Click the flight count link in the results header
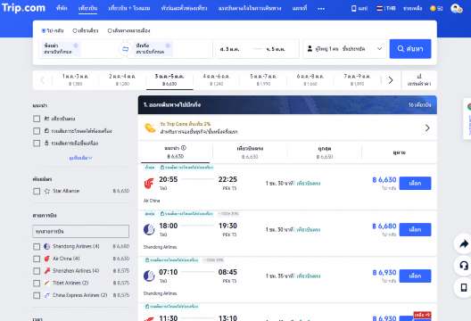The width and height of the screenshot is (471, 321). coord(419,105)
